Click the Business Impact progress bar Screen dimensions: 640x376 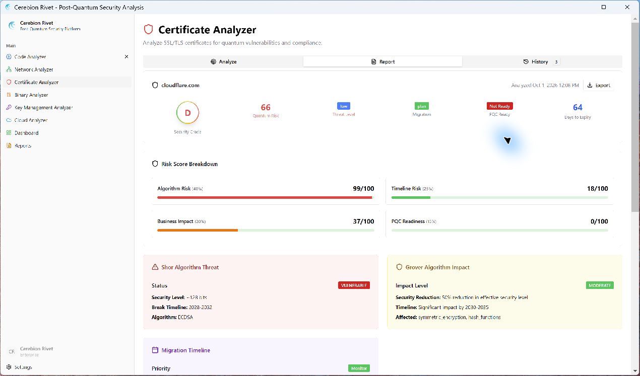(x=266, y=230)
